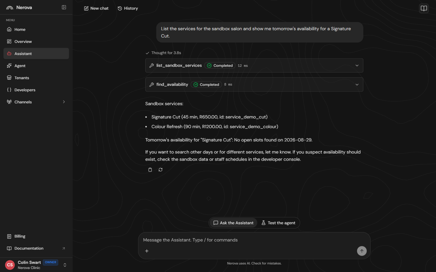Send the message with the arrow button
This screenshot has height=272, width=436.
point(362,251)
